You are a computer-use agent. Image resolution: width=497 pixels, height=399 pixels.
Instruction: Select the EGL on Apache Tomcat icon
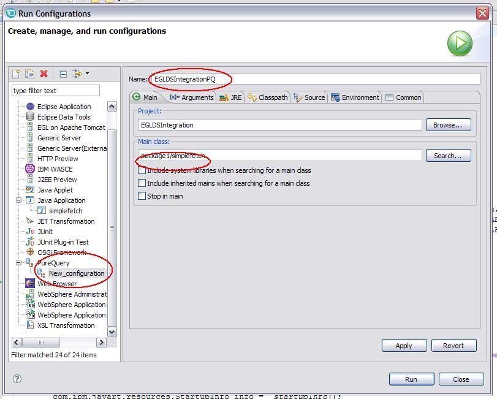click(30, 127)
